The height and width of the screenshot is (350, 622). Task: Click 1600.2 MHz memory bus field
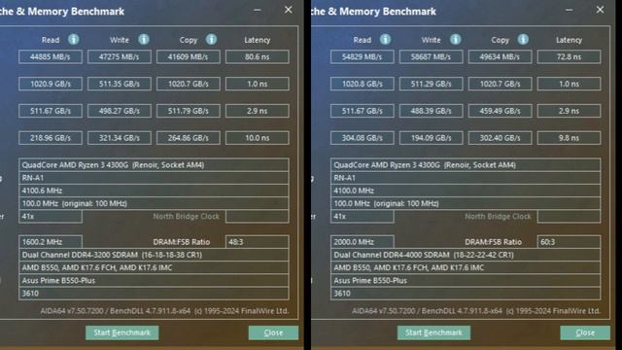(51, 242)
